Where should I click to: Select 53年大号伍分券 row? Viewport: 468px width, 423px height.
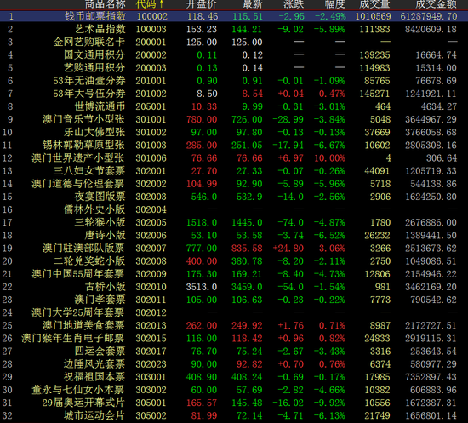pyautogui.click(x=234, y=94)
